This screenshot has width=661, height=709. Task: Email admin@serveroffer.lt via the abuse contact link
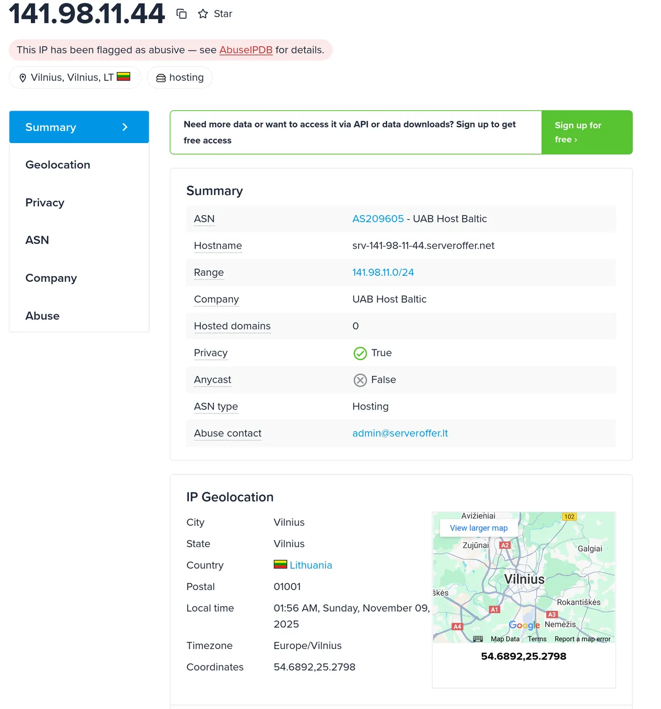400,433
